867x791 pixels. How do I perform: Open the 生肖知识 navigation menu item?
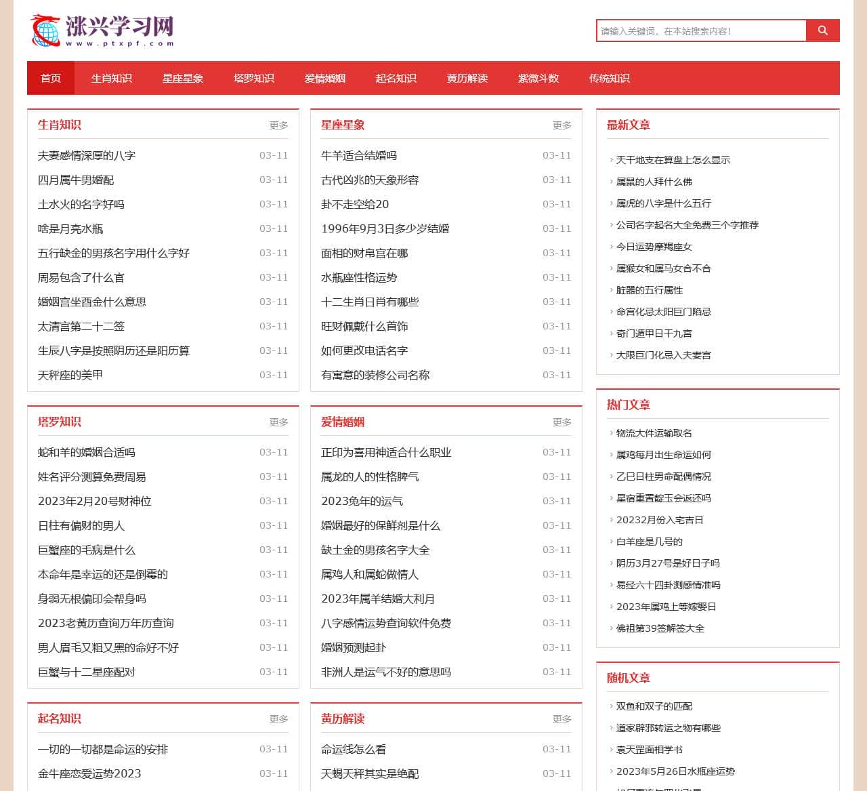[112, 78]
